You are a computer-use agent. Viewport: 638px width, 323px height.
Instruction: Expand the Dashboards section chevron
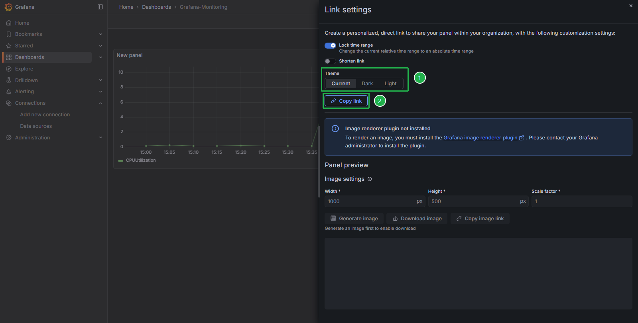coord(100,57)
